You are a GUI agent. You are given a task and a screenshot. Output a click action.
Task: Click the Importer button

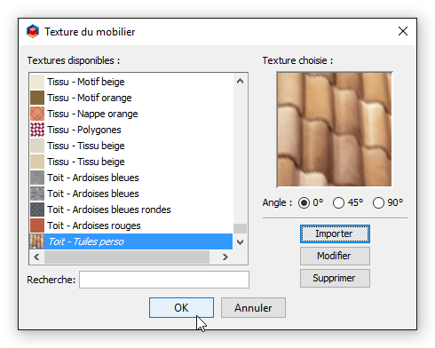click(x=335, y=234)
